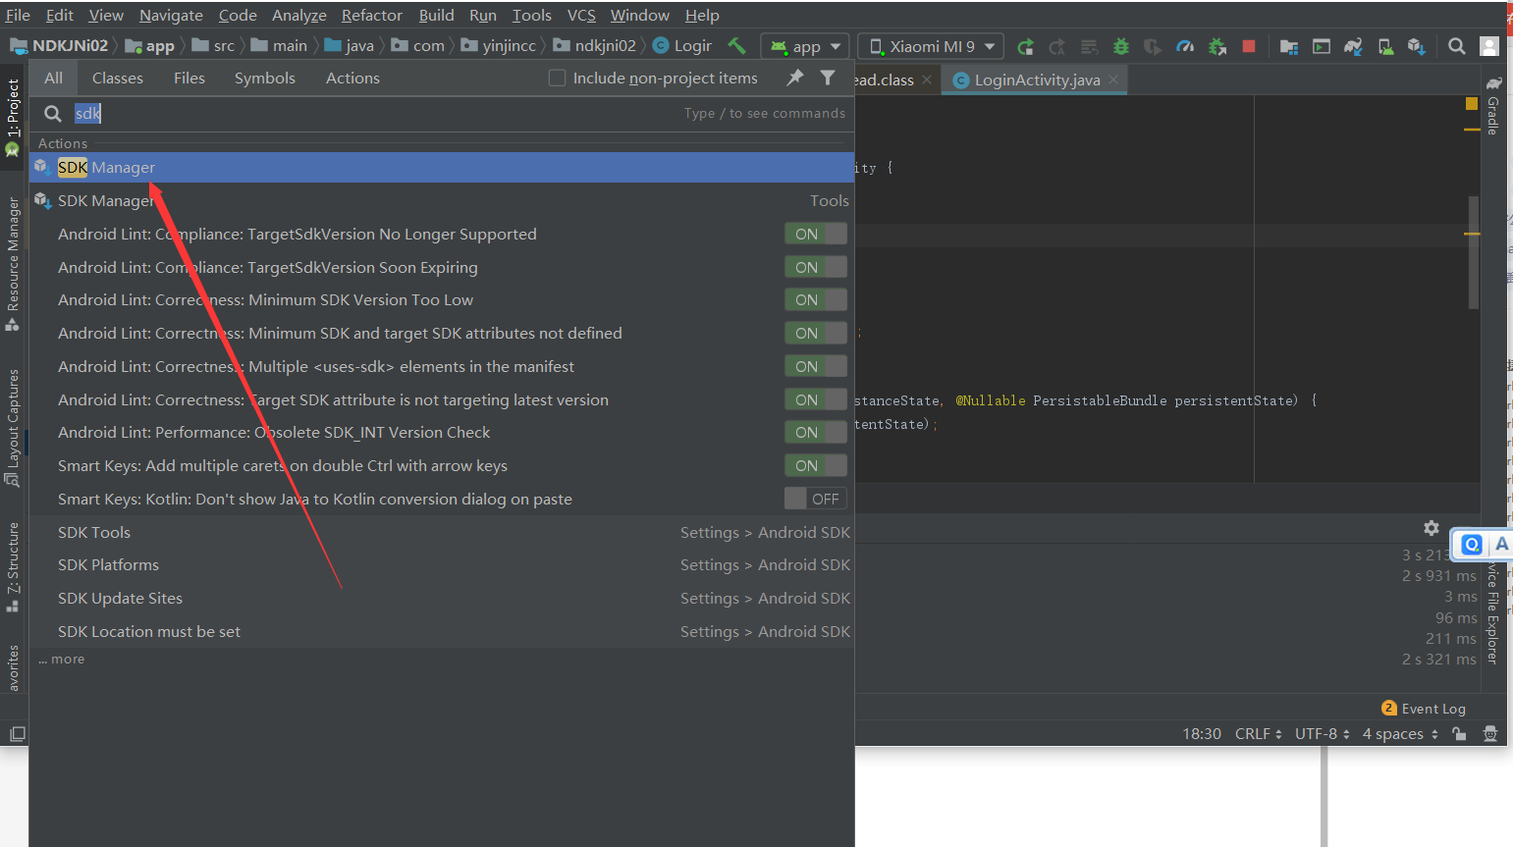Click the tool window toggle in bottom-left corner
Screen dimensions: 1513x847
click(x=17, y=734)
